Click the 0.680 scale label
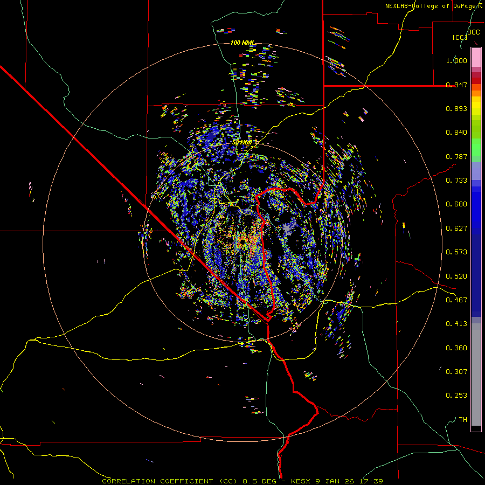The image size is (485, 485). [x=456, y=204]
